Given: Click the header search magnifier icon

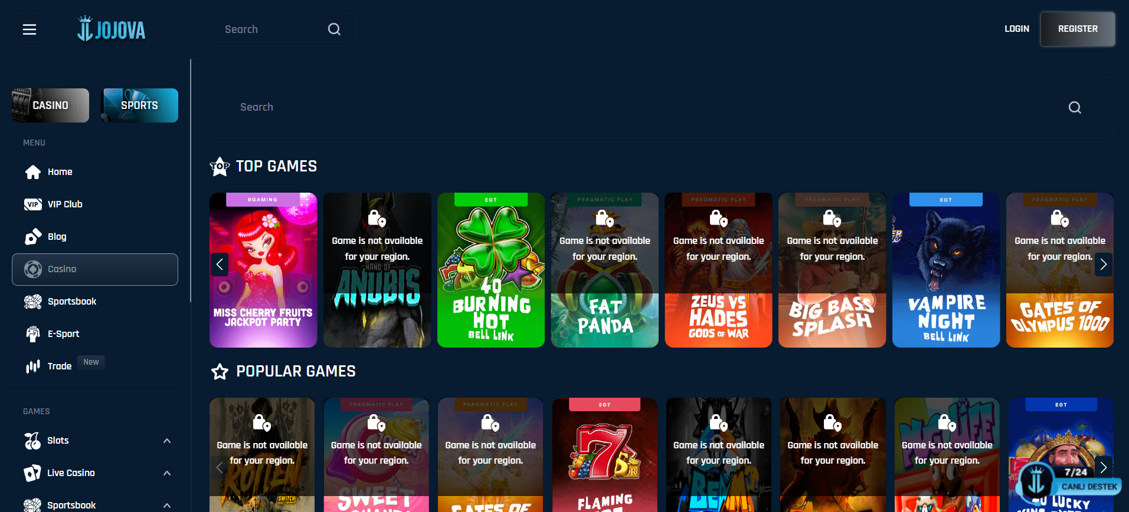Looking at the screenshot, I should [x=334, y=29].
